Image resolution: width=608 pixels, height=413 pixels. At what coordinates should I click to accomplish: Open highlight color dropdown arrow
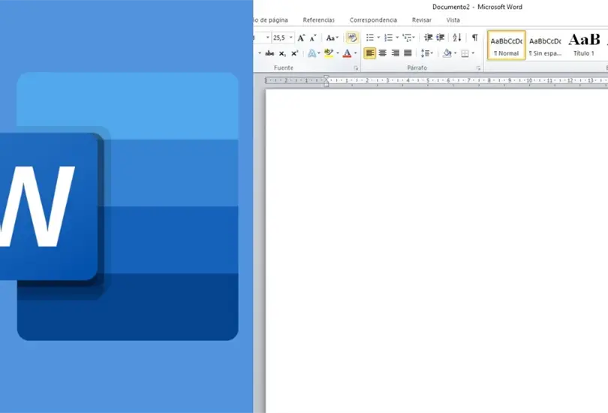pos(337,53)
